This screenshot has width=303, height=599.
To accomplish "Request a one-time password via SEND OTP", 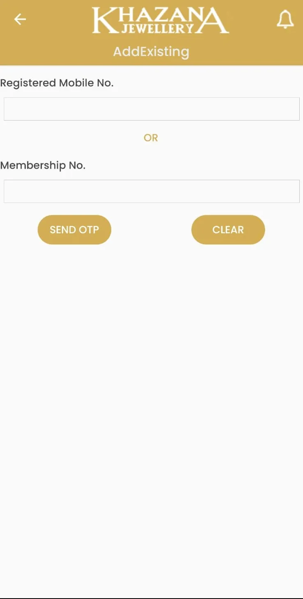I will 74,230.
